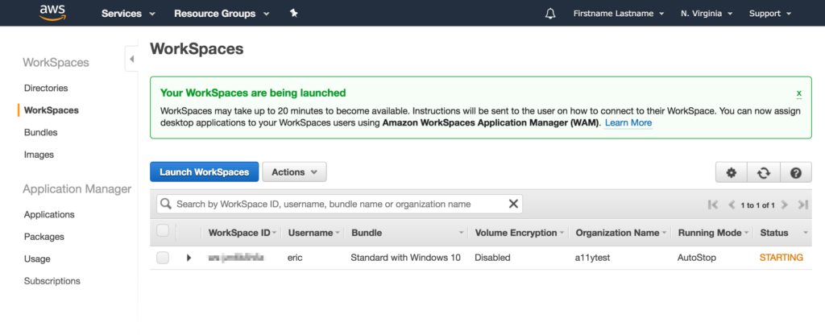Screen dimensions: 825x335
Task: Open the Actions dropdown button
Action: [294, 172]
